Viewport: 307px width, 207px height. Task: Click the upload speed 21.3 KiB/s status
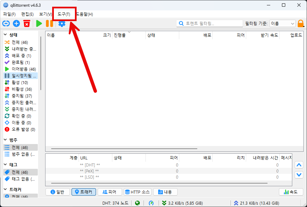pos(257,203)
